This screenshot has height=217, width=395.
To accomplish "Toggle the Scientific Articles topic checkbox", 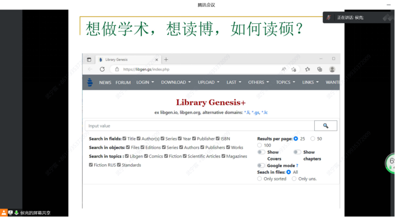I will tap(185, 156).
